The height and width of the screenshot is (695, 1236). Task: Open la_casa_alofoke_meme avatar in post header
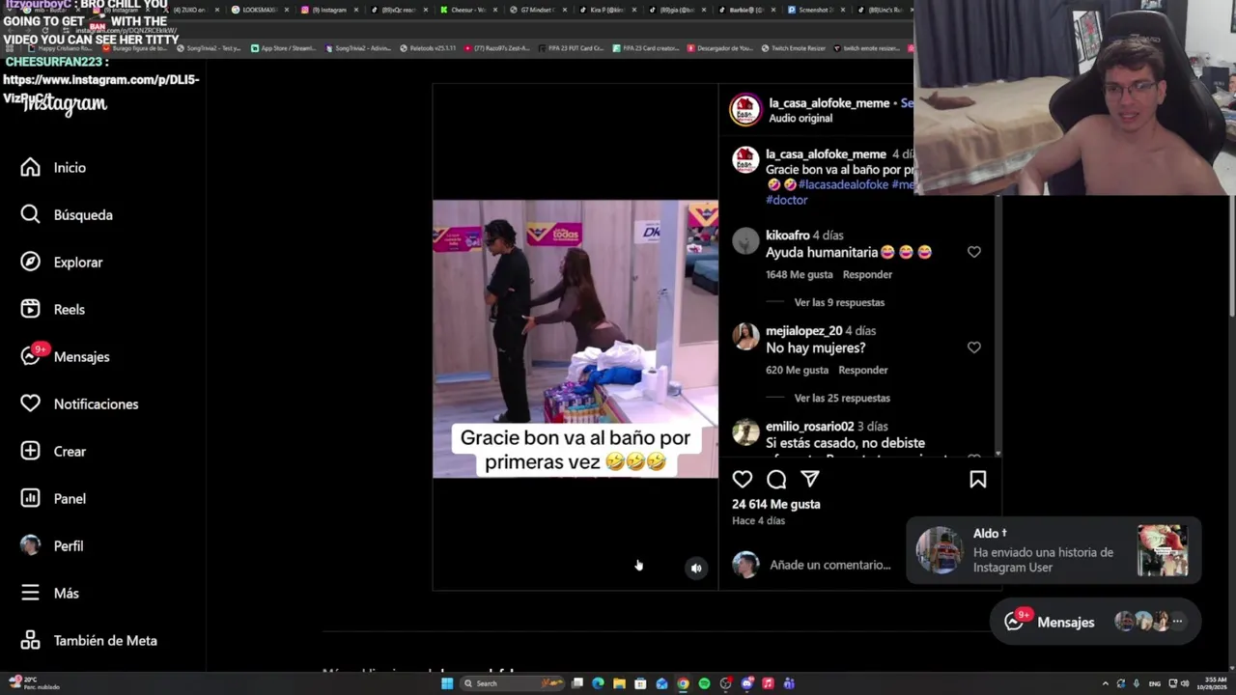point(745,110)
